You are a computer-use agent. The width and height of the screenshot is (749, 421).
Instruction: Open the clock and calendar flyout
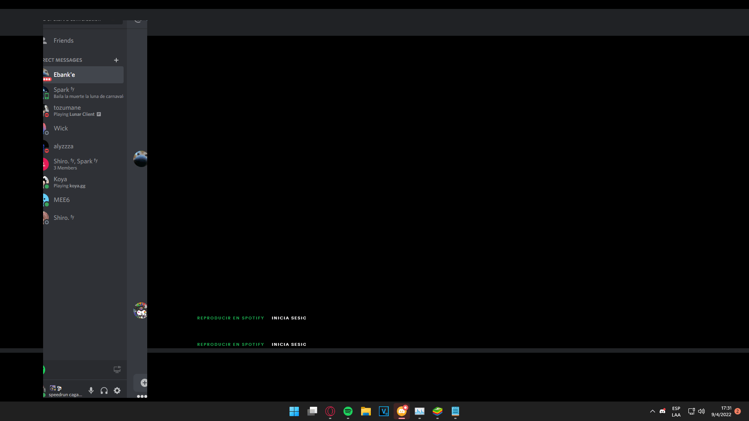[x=721, y=411]
